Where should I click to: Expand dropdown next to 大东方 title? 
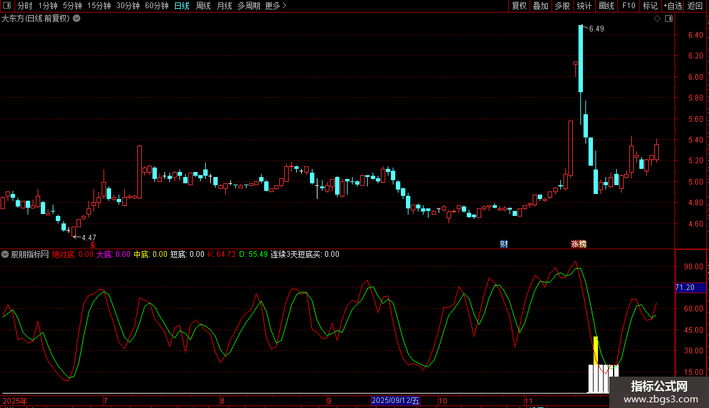click(77, 18)
